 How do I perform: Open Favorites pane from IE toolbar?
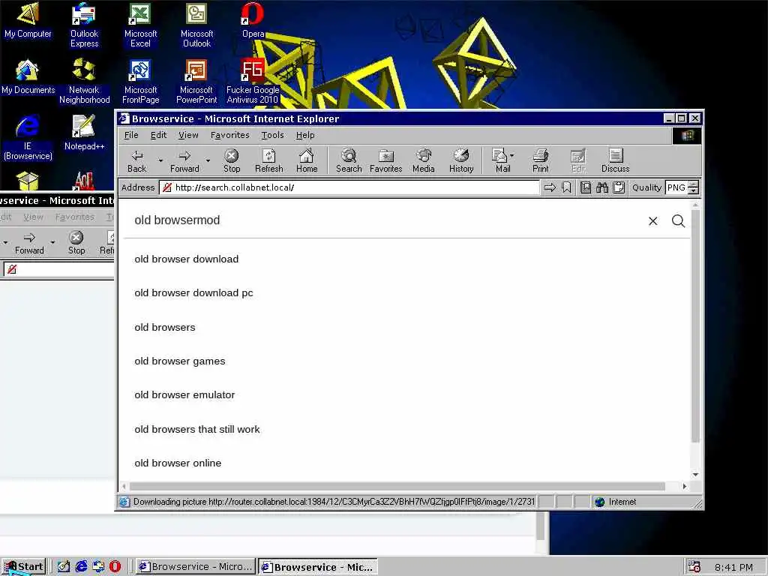coord(386,160)
